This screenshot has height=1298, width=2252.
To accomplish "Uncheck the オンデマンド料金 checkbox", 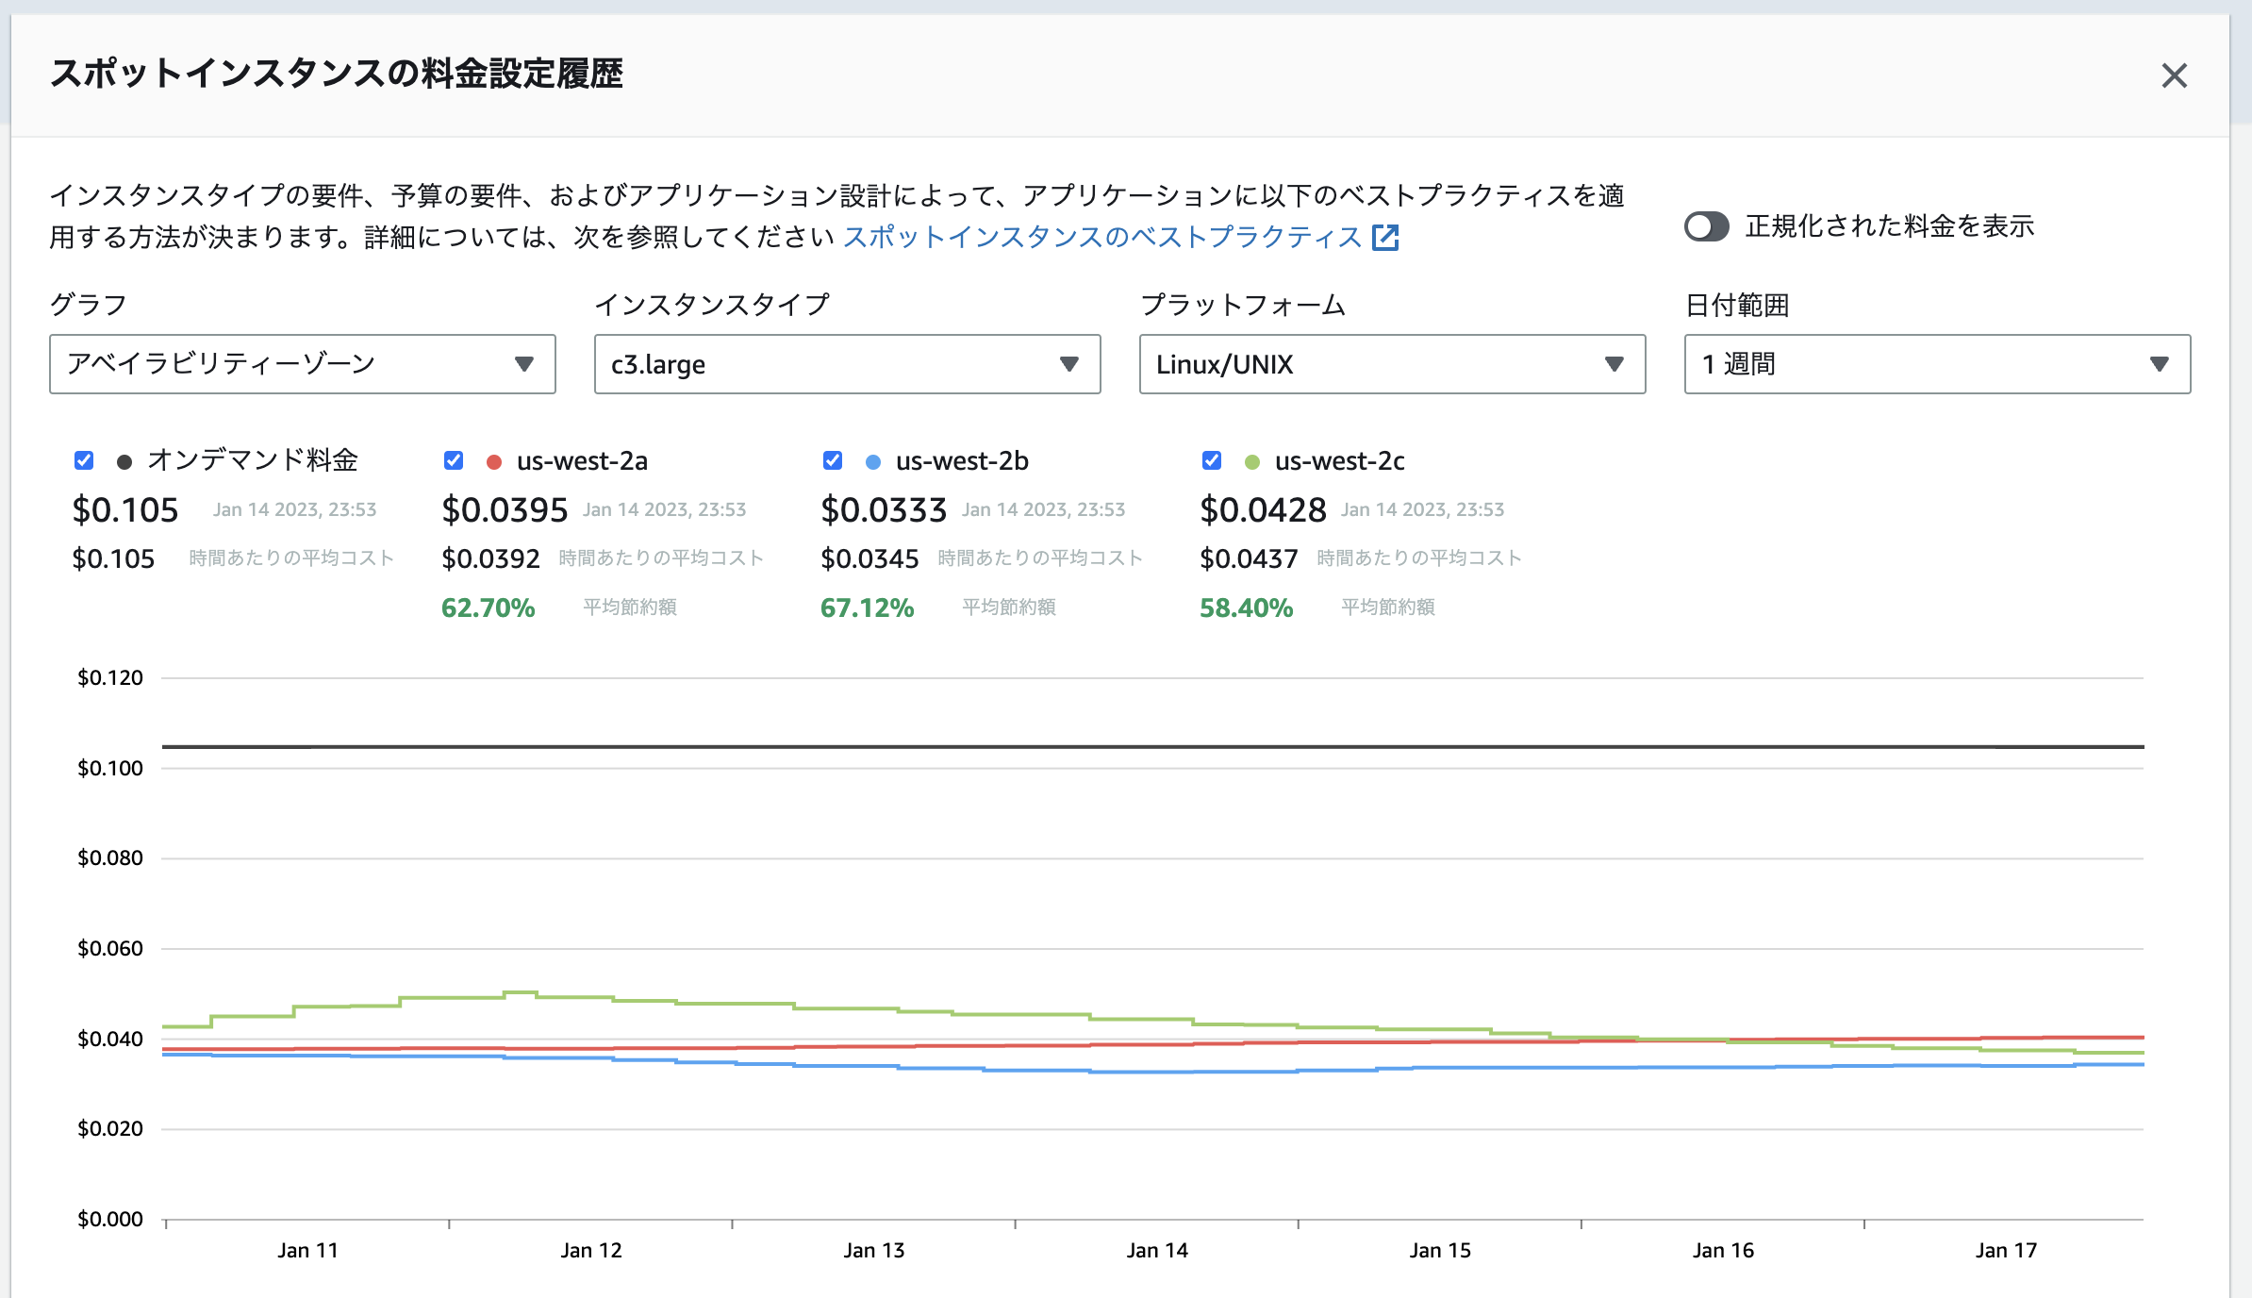I will (84, 460).
